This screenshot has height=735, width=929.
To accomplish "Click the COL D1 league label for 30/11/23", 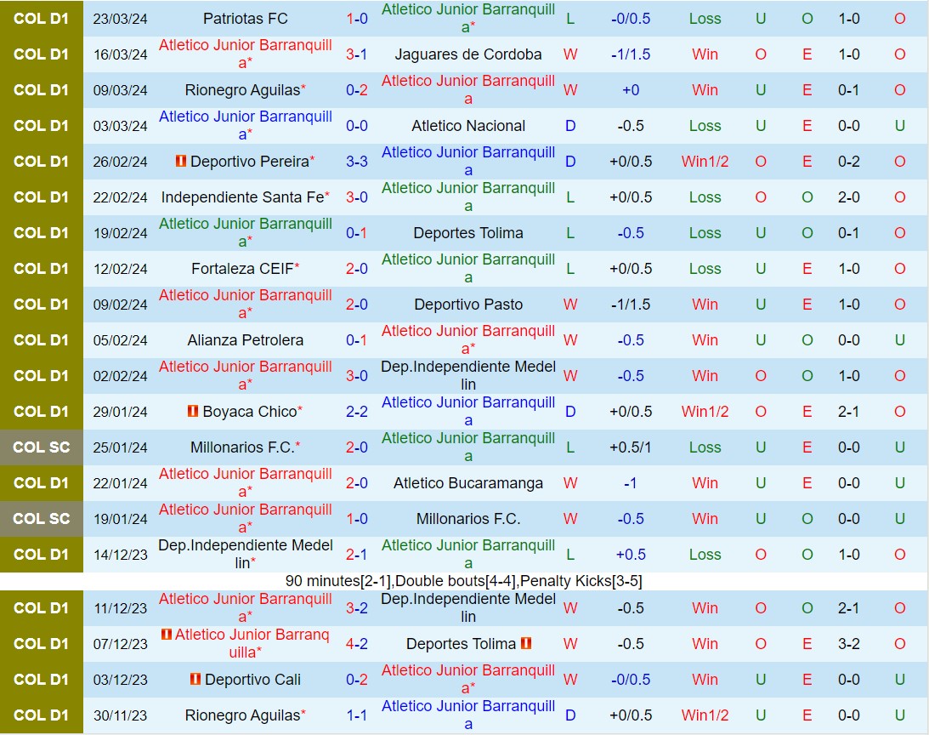I will pos(42,715).
